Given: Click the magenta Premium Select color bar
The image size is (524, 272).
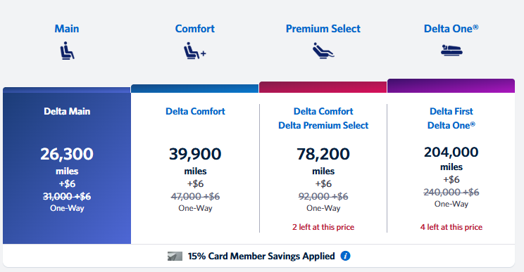Looking at the screenshot, I should pos(323,87).
